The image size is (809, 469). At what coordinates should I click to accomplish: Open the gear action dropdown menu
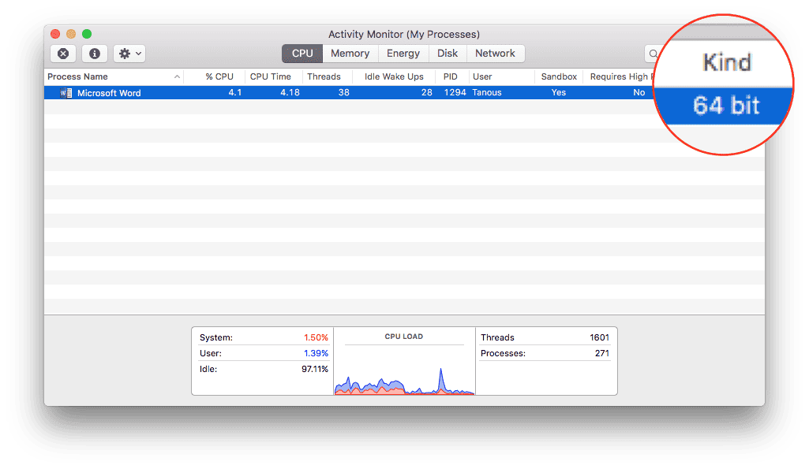[129, 54]
